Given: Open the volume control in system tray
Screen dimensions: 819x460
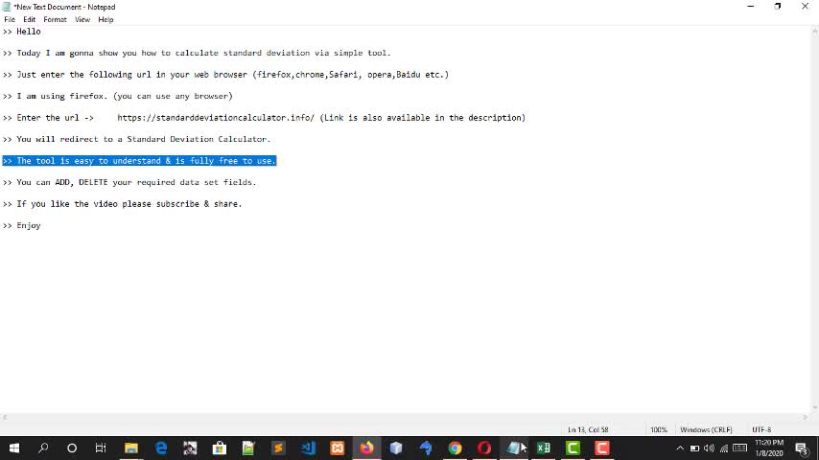Looking at the screenshot, I should [709, 448].
